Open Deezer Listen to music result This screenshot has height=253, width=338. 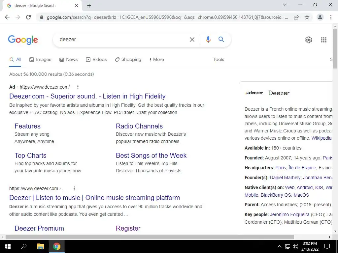(94, 198)
